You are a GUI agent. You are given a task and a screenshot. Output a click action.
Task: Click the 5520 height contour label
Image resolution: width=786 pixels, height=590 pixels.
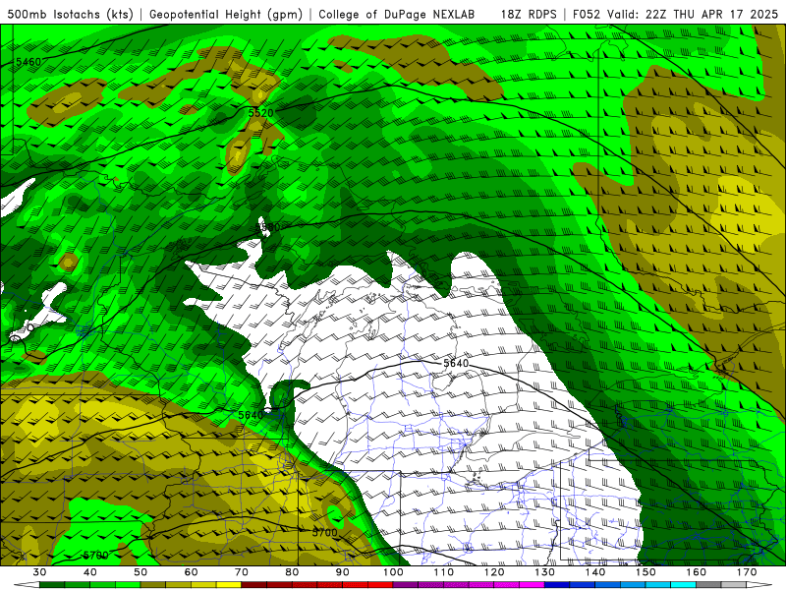(261, 113)
